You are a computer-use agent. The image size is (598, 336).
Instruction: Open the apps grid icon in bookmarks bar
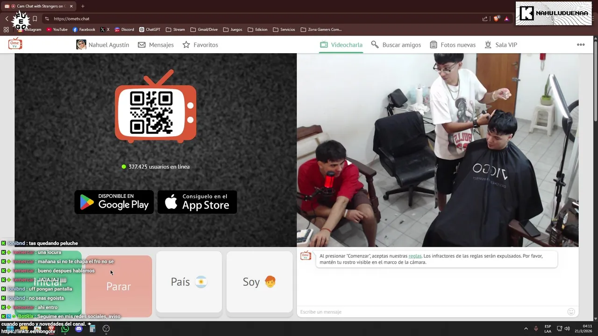[x=6, y=29]
